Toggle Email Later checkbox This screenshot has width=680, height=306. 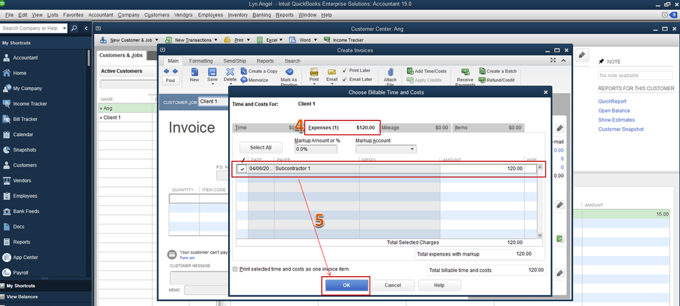point(345,80)
